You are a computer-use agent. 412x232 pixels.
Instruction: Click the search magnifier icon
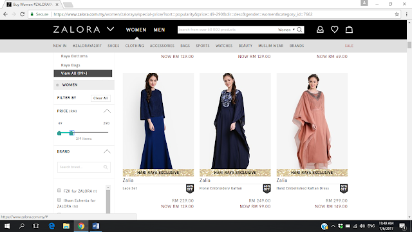click(299, 30)
